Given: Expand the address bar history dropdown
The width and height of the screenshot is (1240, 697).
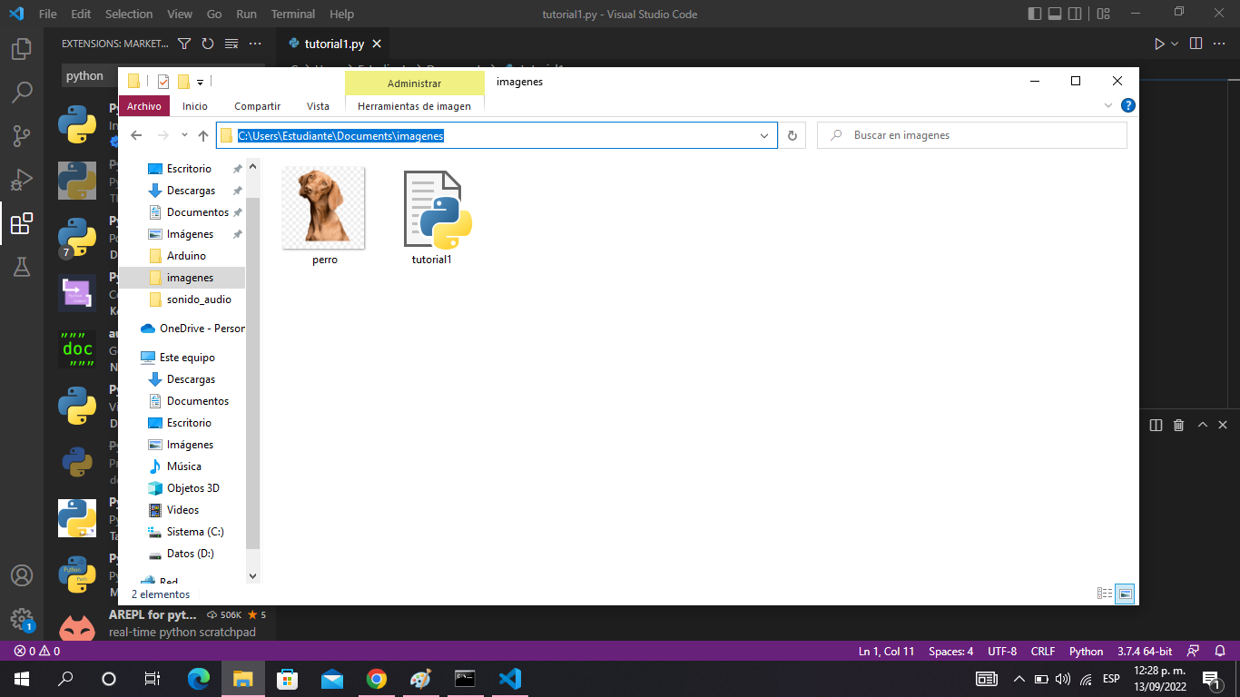Looking at the screenshot, I should coord(764,135).
